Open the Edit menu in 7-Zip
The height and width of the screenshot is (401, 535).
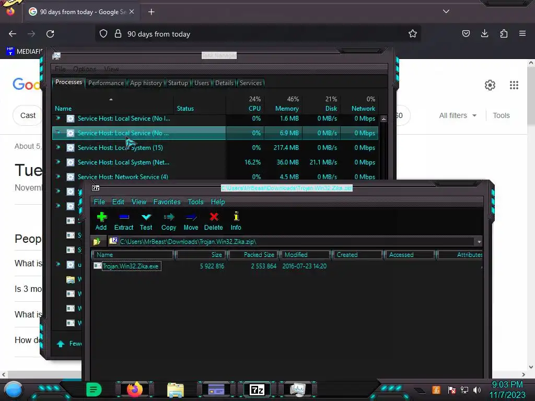tap(118, 202)
